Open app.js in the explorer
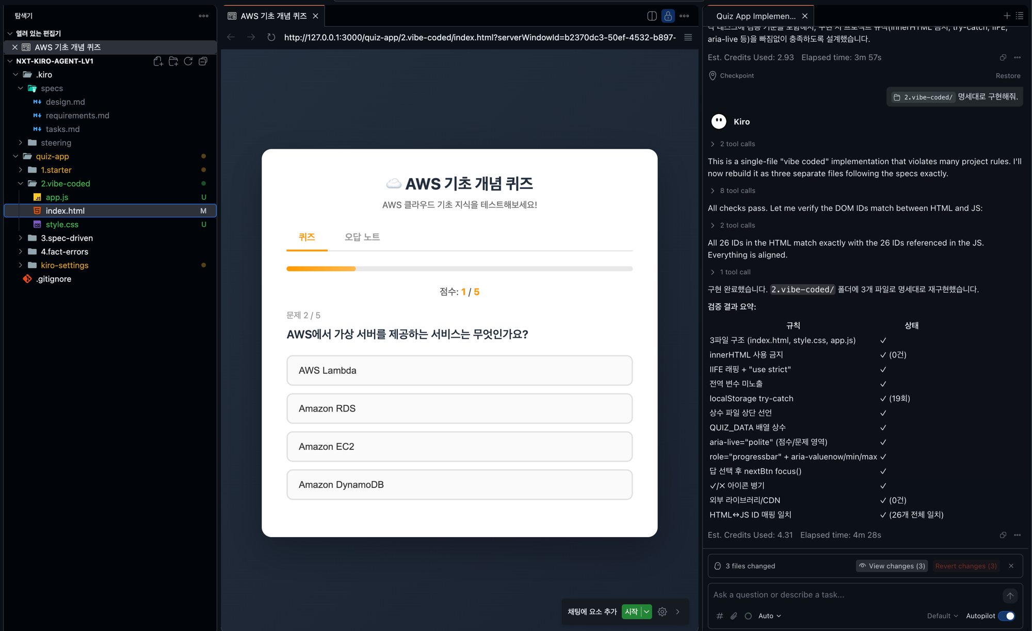1032x631 pixels. coord(57,197)
